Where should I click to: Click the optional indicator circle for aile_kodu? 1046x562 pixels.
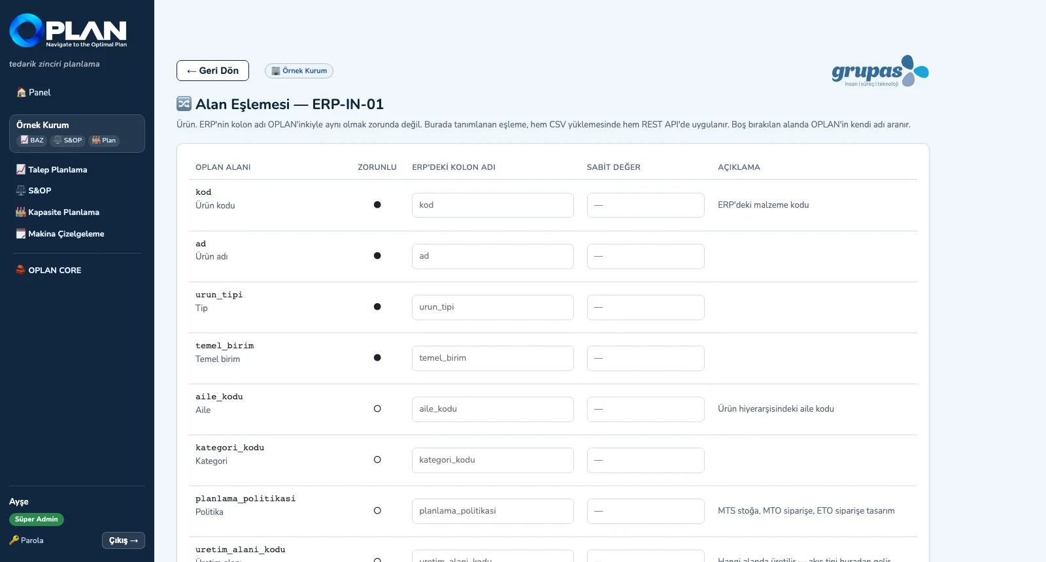pos(377,408)
